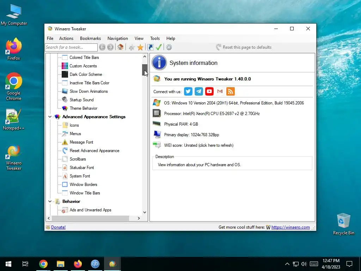Select the Notepad++ desktop shortcut
Screen dimensions: 361x271
pyautogui.click(x=14, y=120)
